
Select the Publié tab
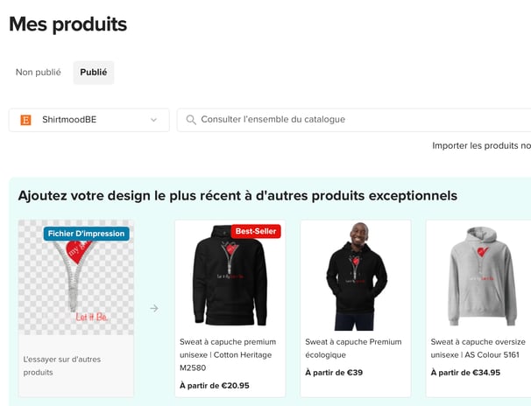pyautogui.click(x=94, y=73)
